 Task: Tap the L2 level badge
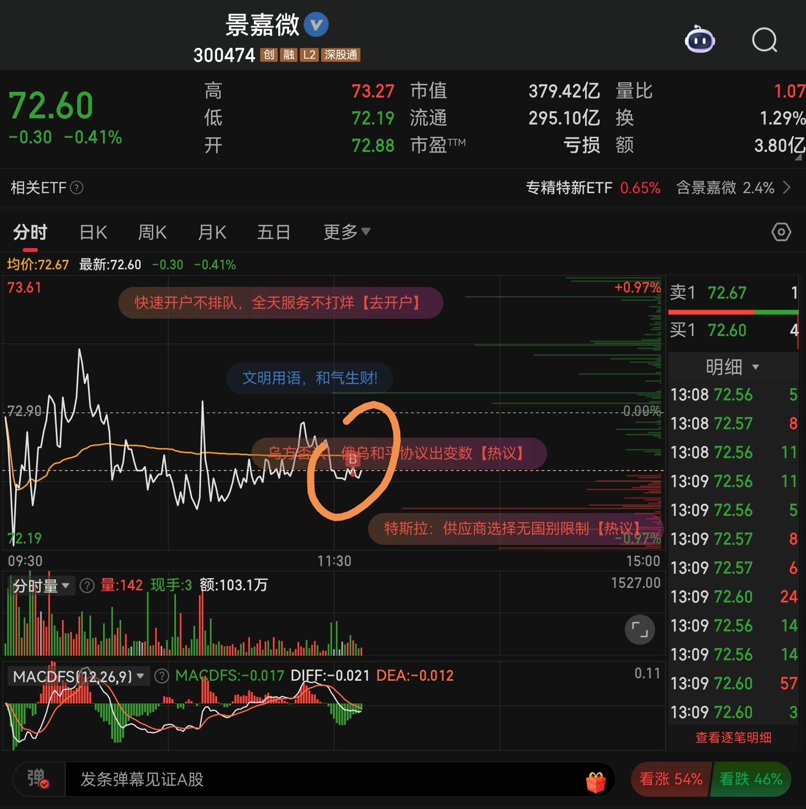pyautogui.click(x=309, y=55)
